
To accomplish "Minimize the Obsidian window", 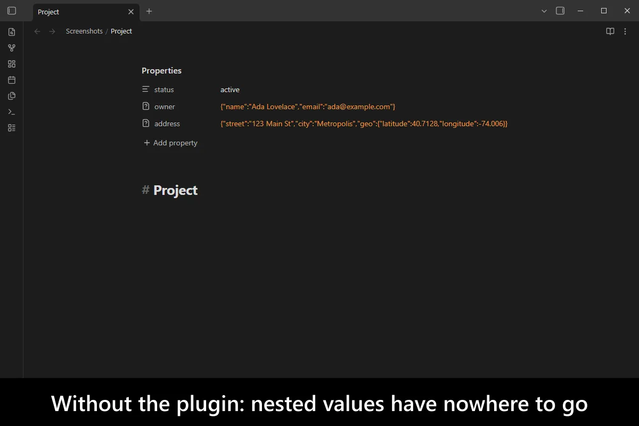I will click(x=580, y=11).
